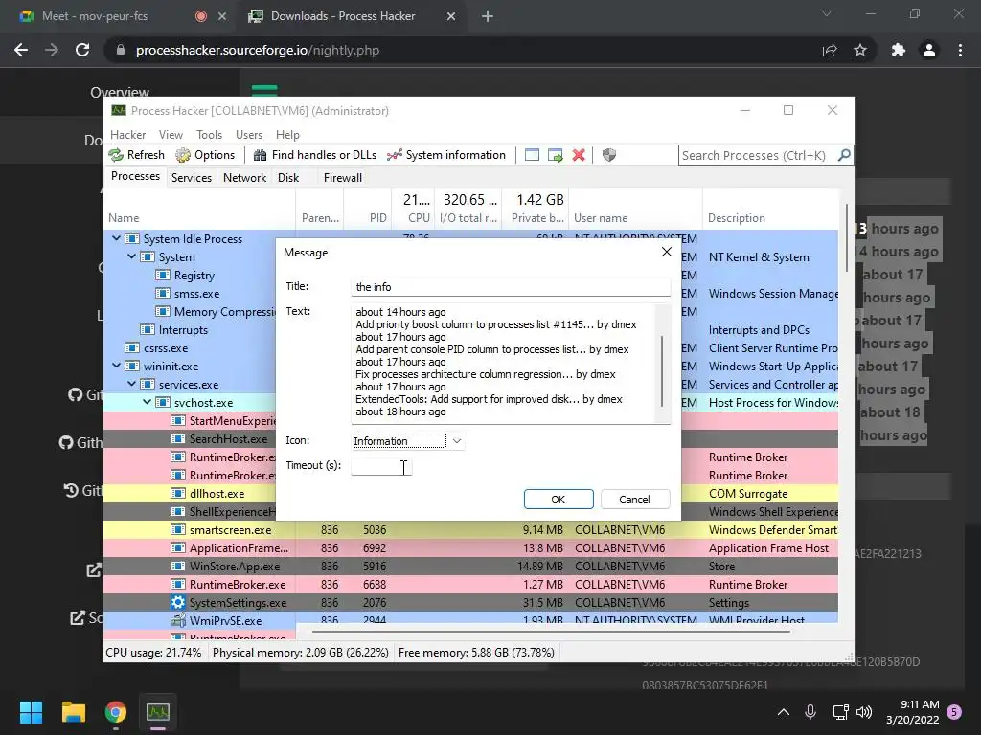Click the find window toolbar icon
Screen dimensions: 981x735
point(532,155)
